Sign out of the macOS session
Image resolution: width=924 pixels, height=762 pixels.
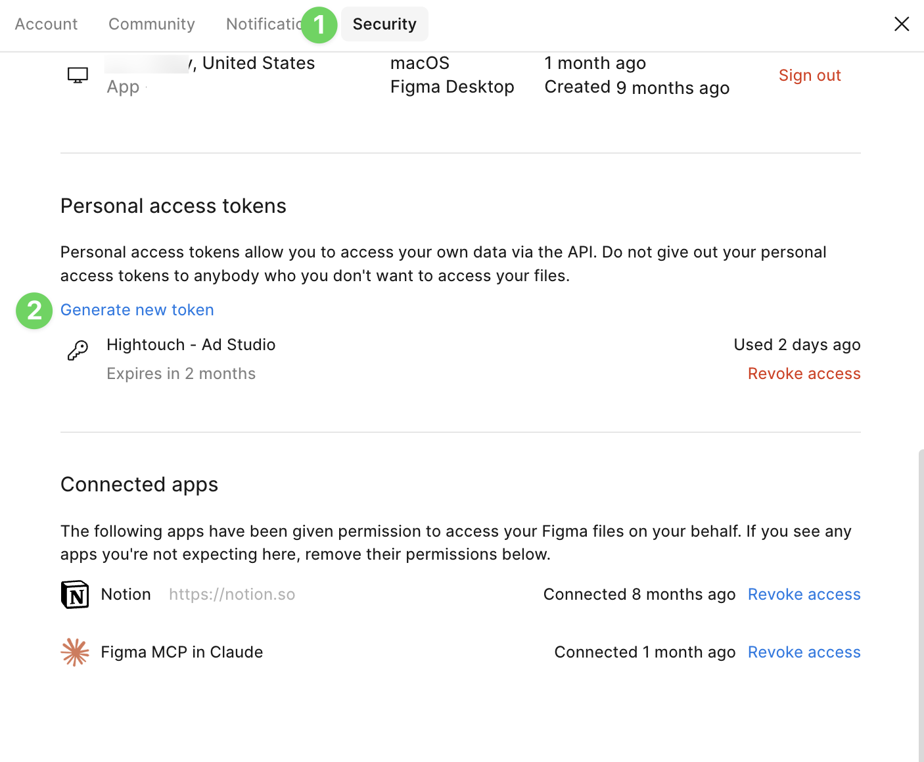810,76
